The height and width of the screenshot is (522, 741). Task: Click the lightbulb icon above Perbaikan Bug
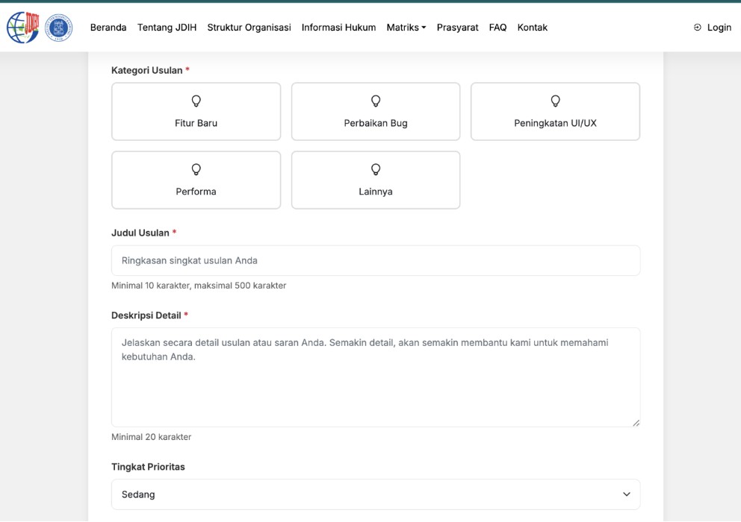(x=376, y=101)
